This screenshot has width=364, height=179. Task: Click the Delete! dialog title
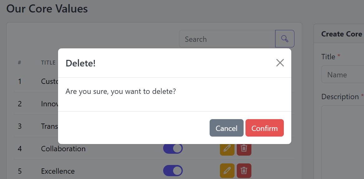coord(80,63)
